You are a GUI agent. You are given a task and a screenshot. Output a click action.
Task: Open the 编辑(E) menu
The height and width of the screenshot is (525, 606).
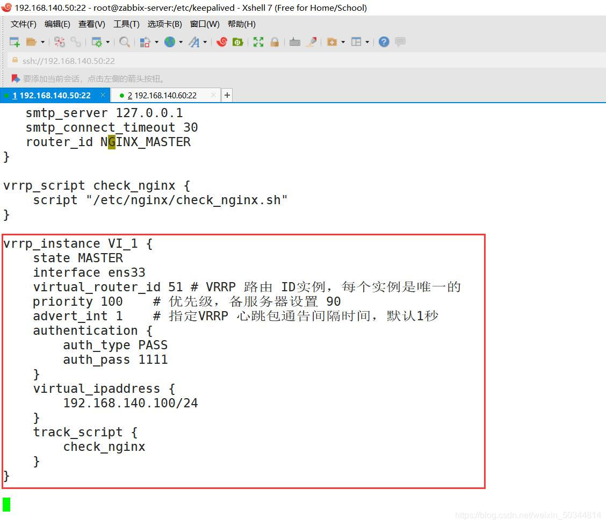point(57,24)
